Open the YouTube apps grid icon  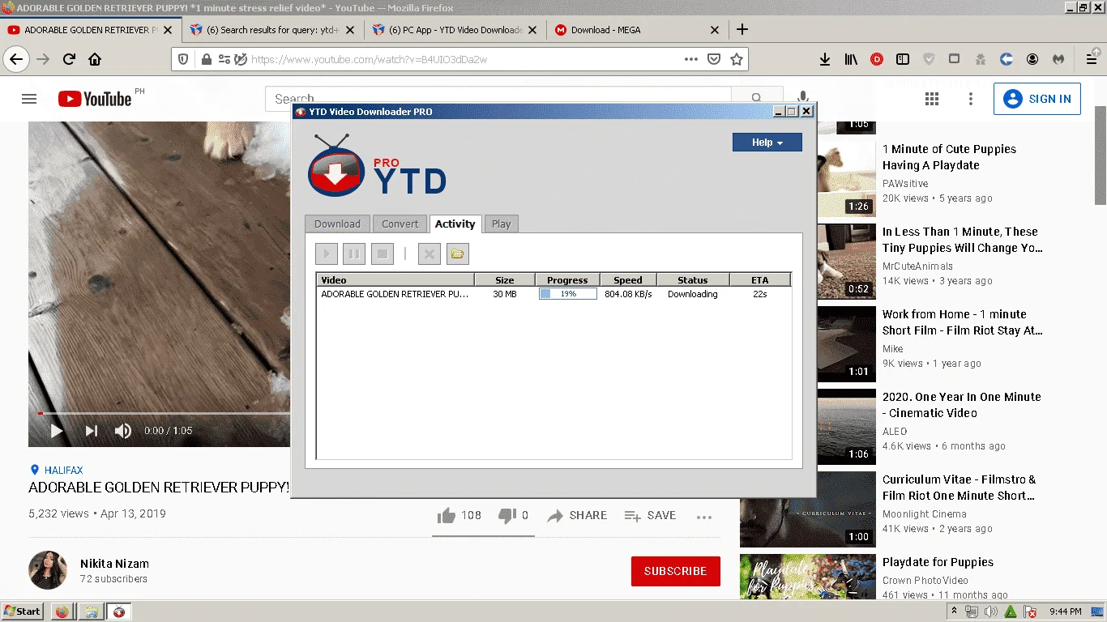coord(932,99)
